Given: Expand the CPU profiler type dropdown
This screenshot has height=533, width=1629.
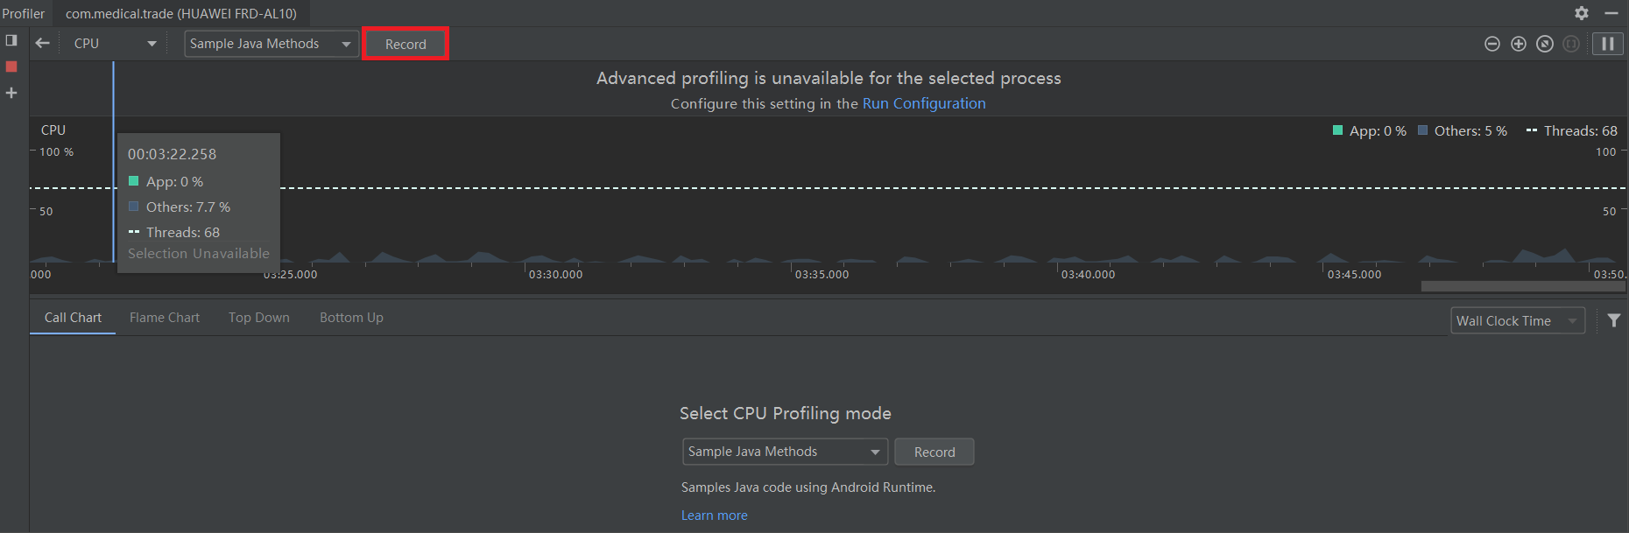Looking at the screenshot, I should coord(115,44).
